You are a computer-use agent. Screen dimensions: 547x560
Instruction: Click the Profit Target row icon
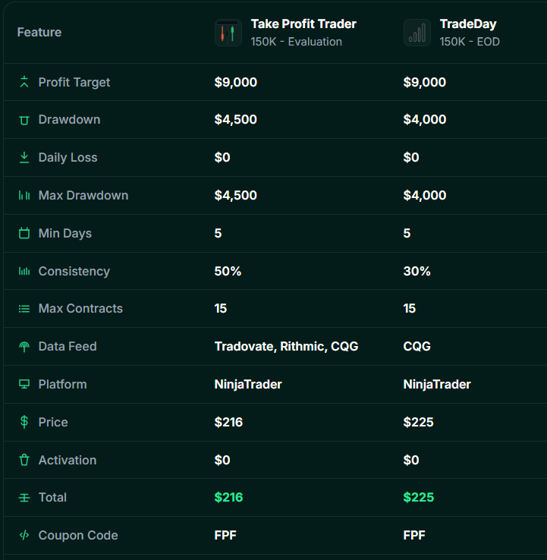point(24,82)
